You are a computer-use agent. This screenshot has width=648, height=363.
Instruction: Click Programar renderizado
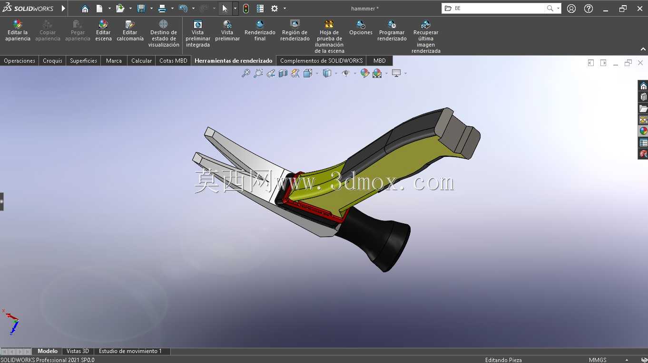(392, 31)
